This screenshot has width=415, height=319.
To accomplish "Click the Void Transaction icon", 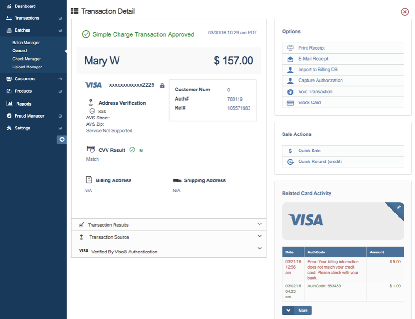I will (290, 92).
